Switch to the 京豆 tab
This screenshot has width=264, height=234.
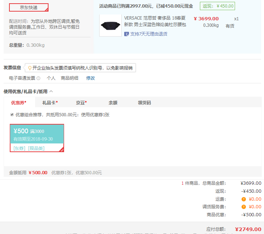click(x=81, y=103)
